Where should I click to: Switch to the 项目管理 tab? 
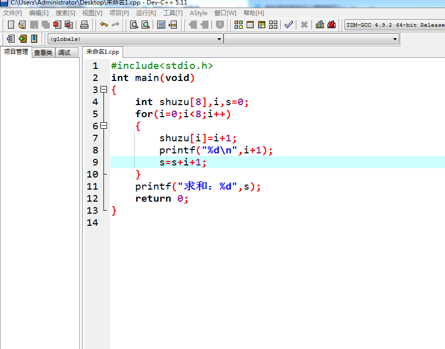(16, 52)
